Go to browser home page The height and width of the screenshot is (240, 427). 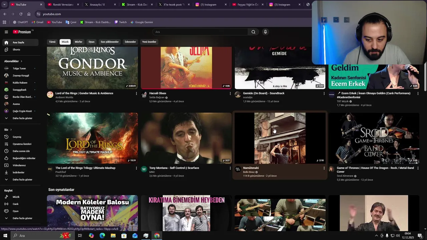pyautogui.click(x=29, y=14)
